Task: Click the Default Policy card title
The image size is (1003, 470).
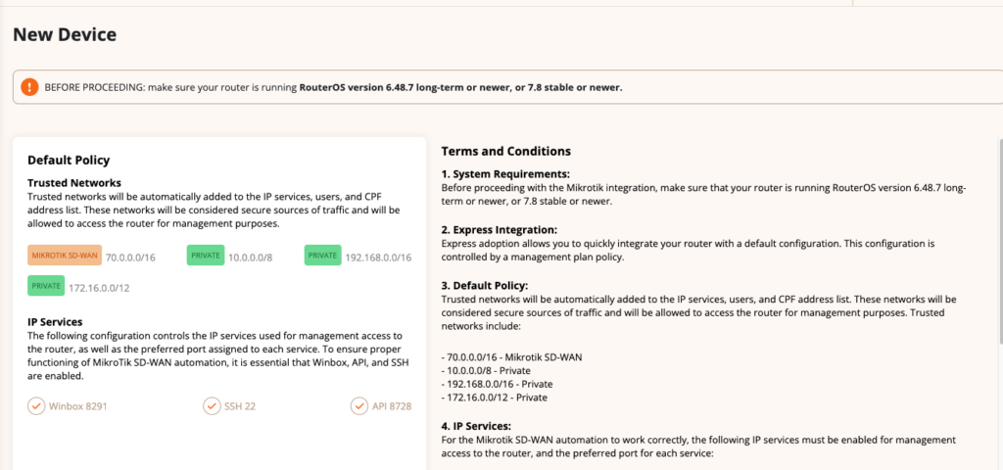Action: click(69, 160)
